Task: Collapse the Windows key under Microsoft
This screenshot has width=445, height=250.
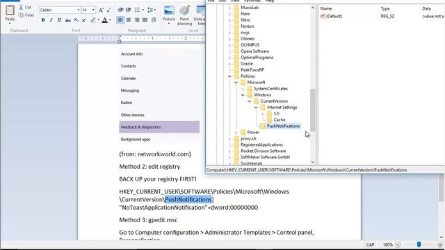Action: pyautogui.click(x=243, y=95)
